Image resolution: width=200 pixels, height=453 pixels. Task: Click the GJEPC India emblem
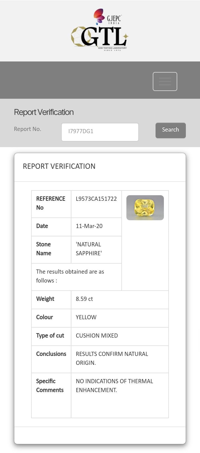107,17
